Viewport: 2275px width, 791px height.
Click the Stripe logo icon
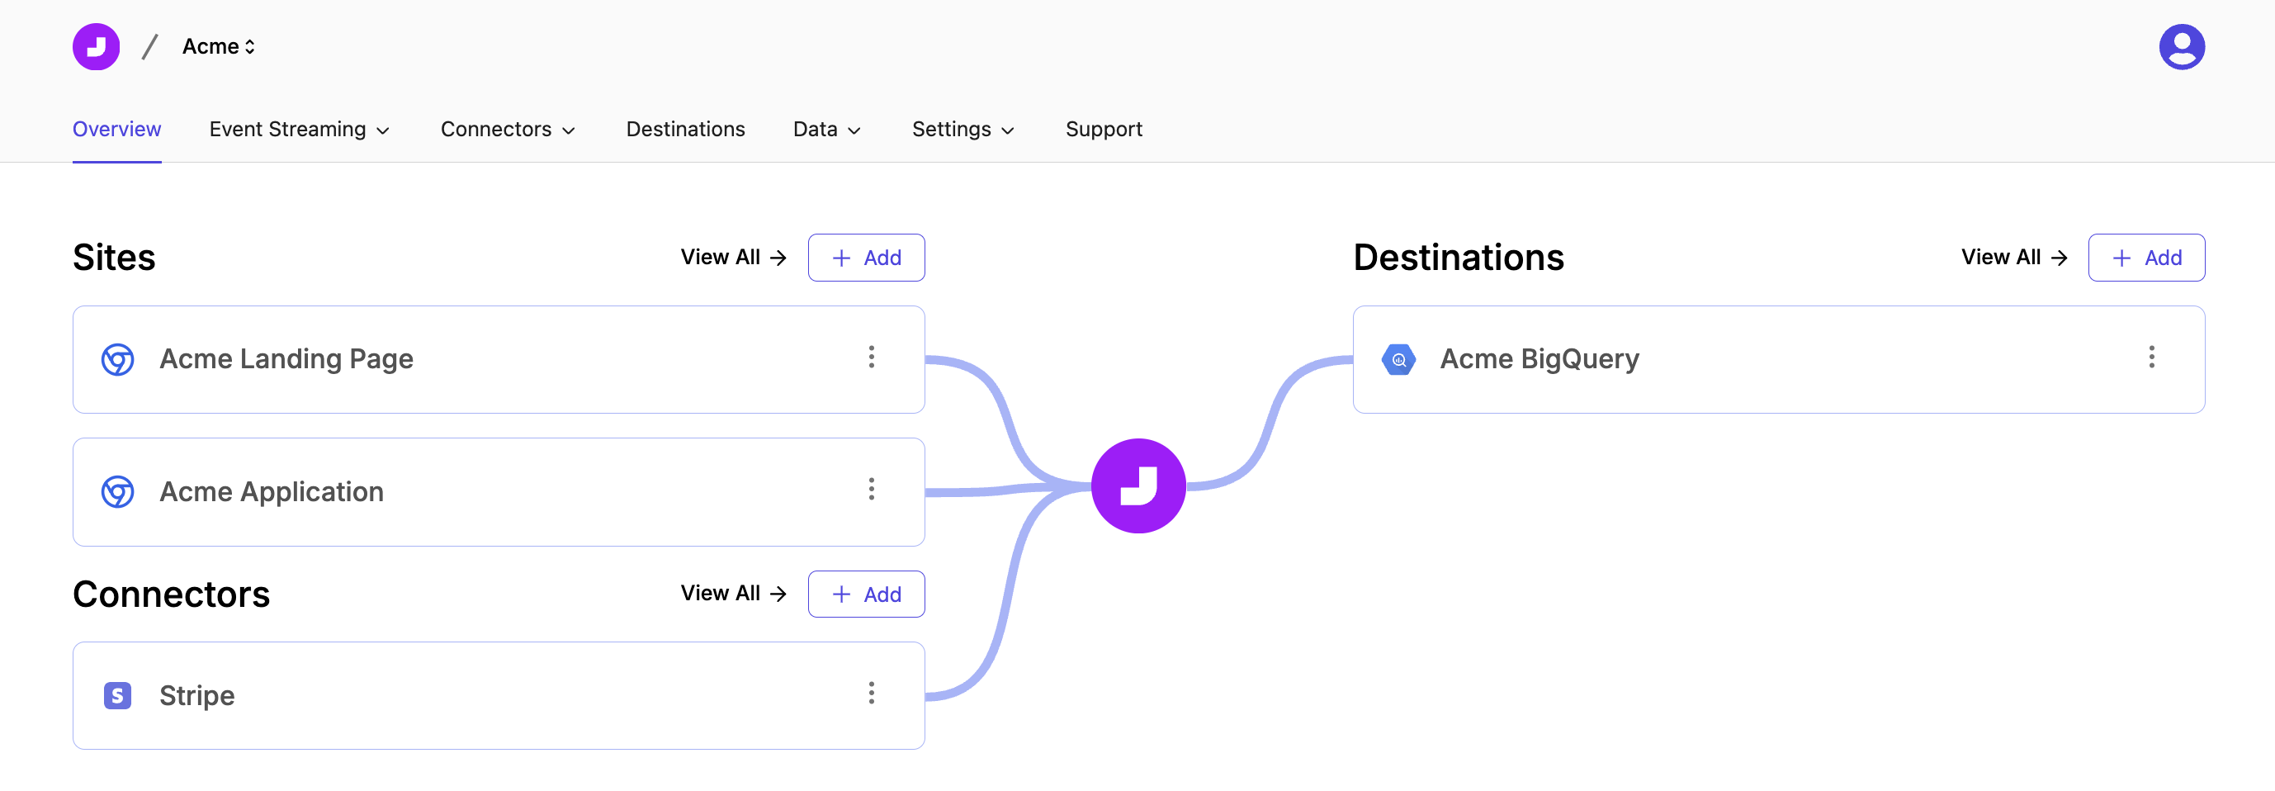click(x=117, y=696)
